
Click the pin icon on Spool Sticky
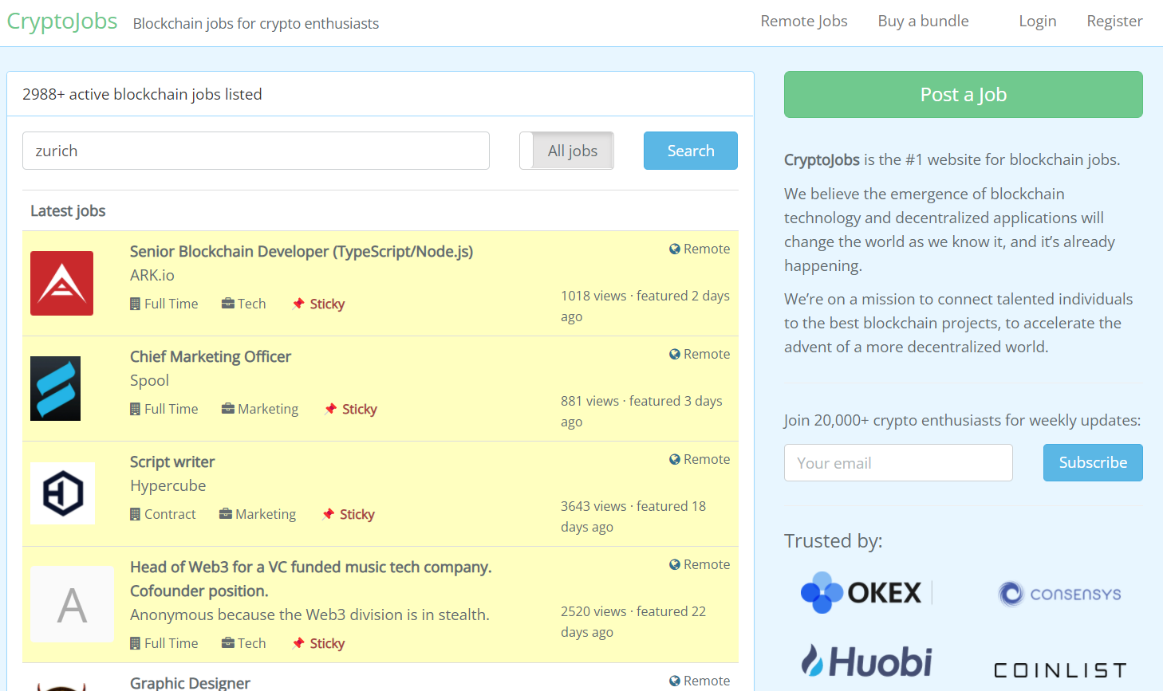(331, 409)
